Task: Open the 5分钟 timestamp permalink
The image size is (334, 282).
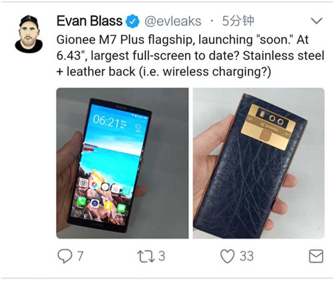Action: [x=238, y=21]
